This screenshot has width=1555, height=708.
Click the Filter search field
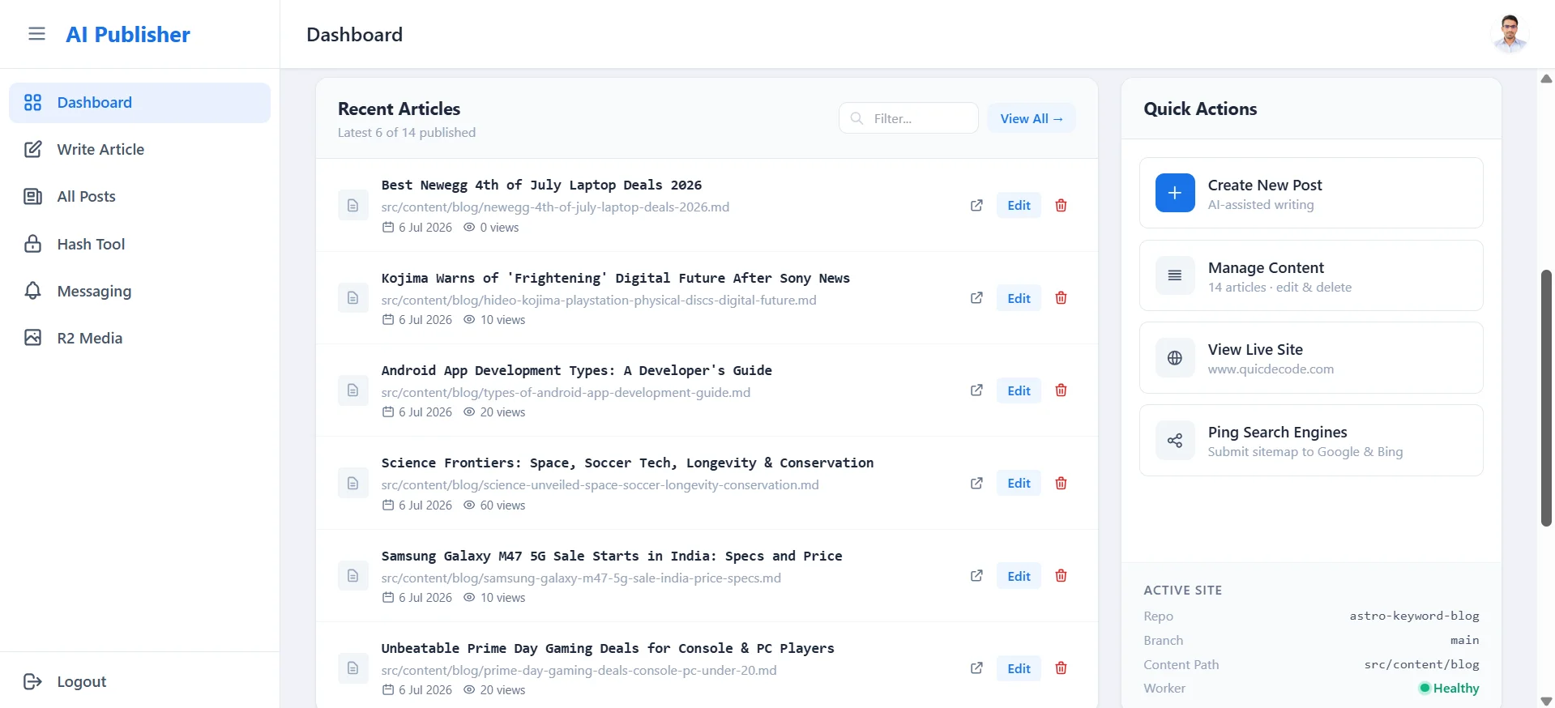pos(908,118)
